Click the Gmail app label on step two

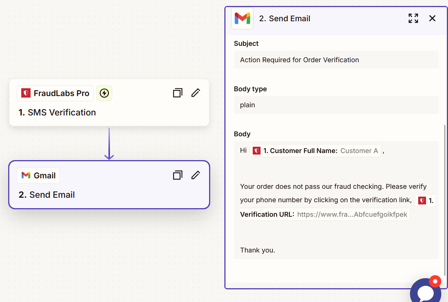tap(38, 175)
